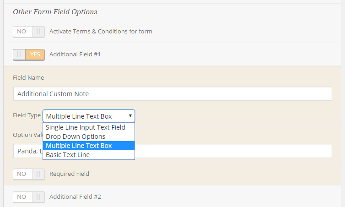Select Basic Text Line option
This screenshot has width=345, height=207.
click(89, 155)
